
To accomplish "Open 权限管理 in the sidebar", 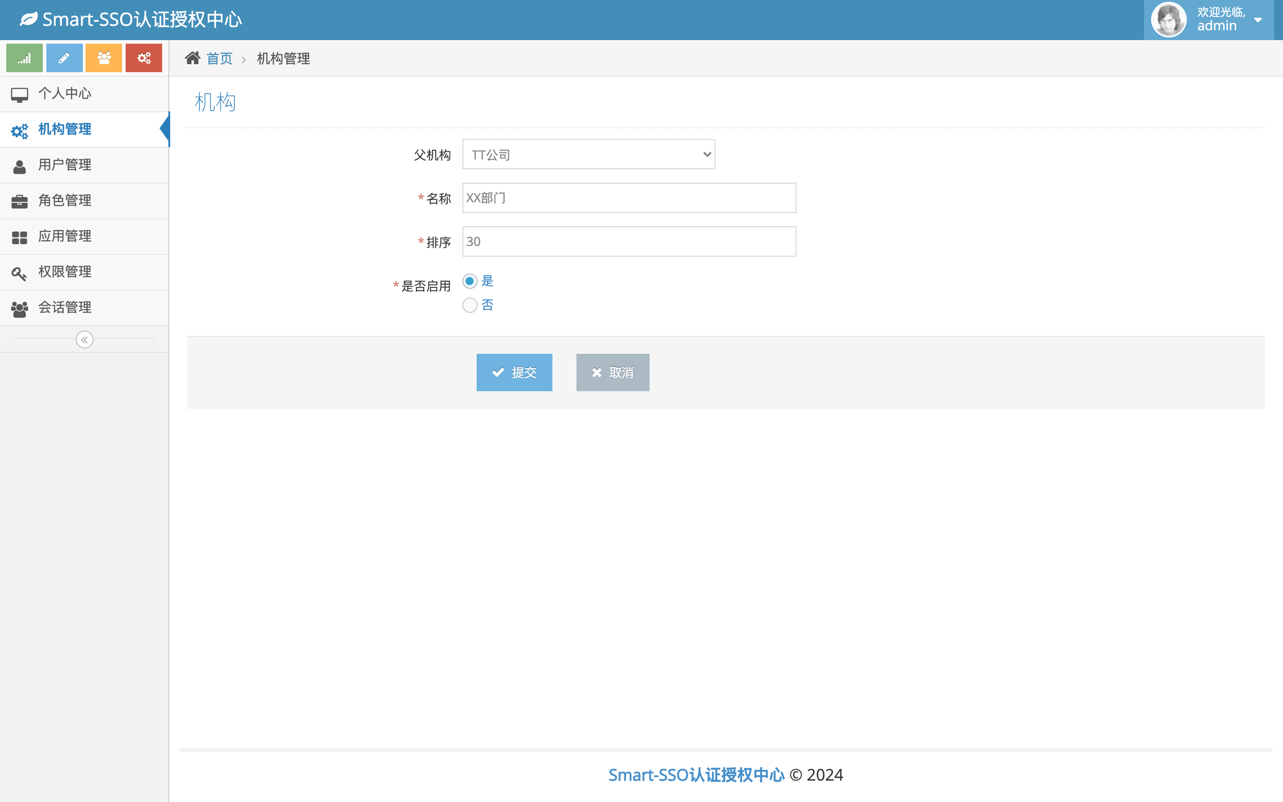I will coord(84,272).
